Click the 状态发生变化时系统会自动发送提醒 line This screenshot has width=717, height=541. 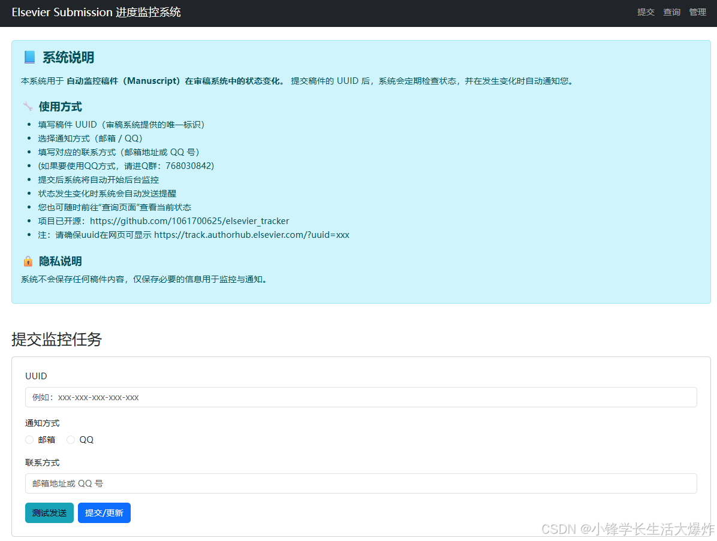click(107, 194)
